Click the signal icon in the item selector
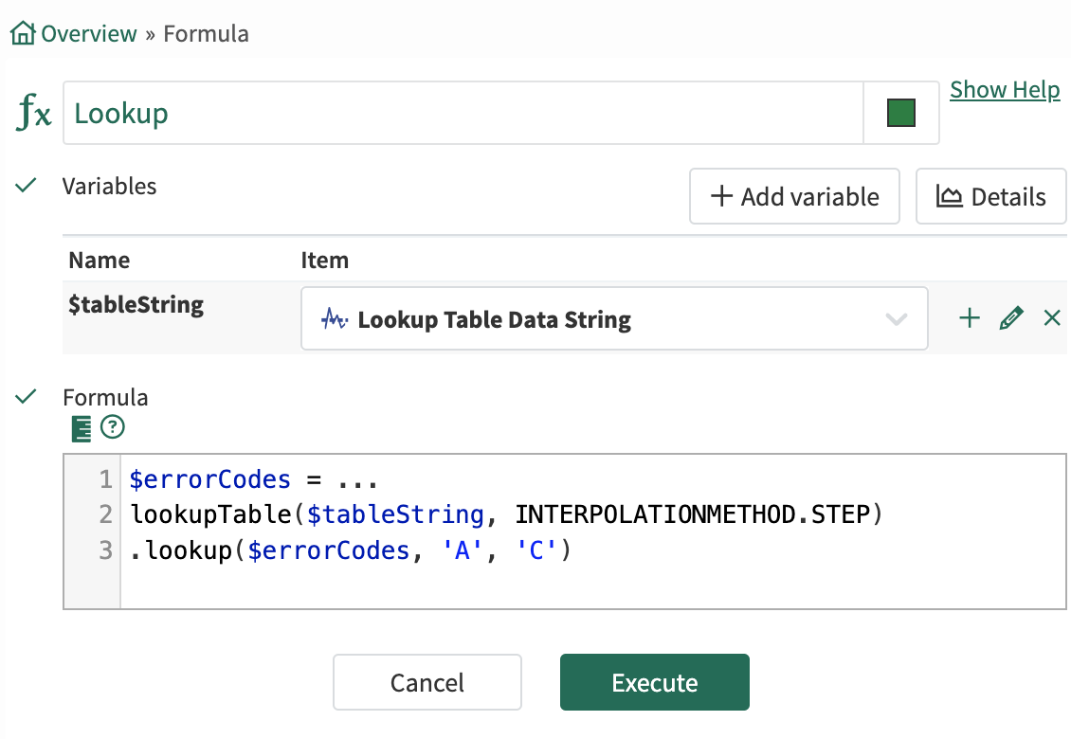The height and width of the screenshot is (739, 1071). click(335, 319)
